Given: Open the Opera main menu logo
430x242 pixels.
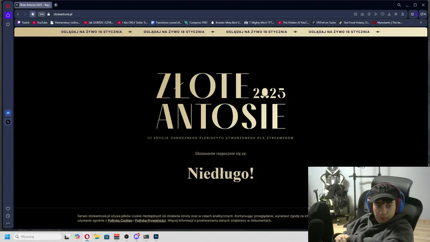Looking at the screenshot, I should pos(8,6).
